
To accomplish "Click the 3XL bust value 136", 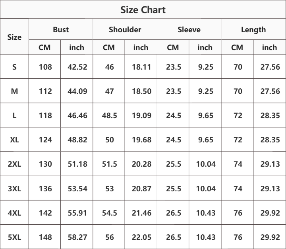I will pos(45,189).
